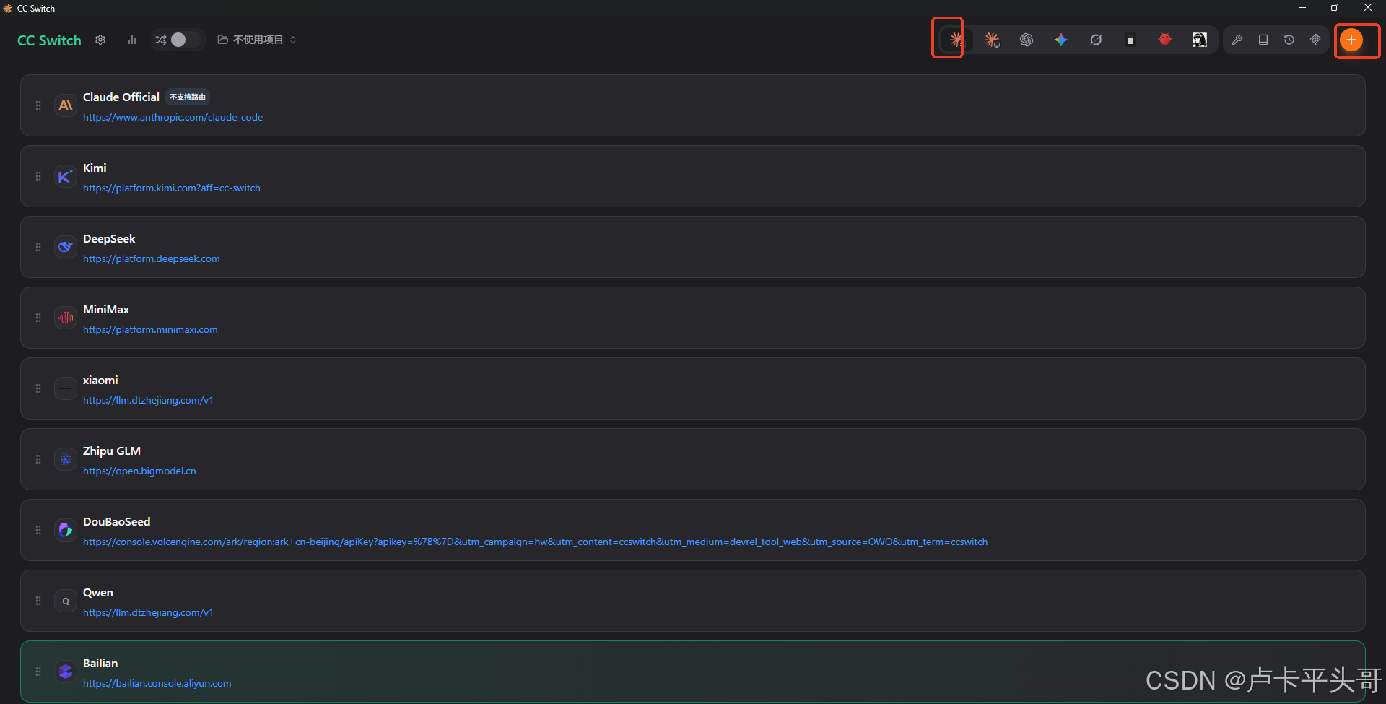Toggle the proxy routing switch
Screen dimensions: 1386x704
pos(178,40)
